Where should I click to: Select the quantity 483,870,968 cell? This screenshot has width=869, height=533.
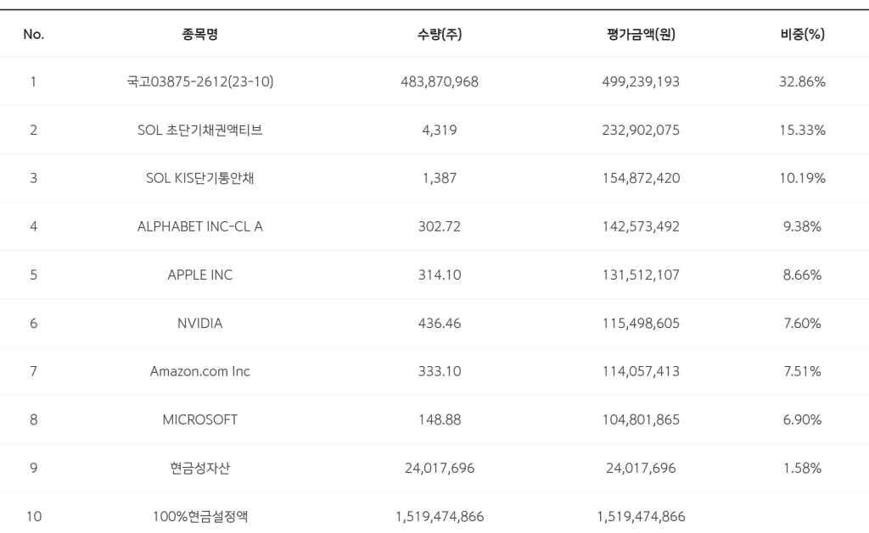[x=440, y=82]
